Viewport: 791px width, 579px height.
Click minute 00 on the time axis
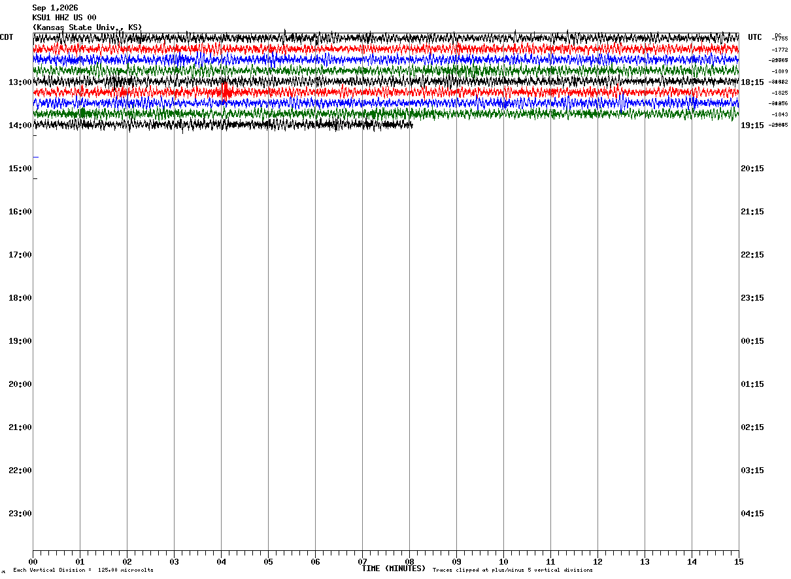click(33, 561)
